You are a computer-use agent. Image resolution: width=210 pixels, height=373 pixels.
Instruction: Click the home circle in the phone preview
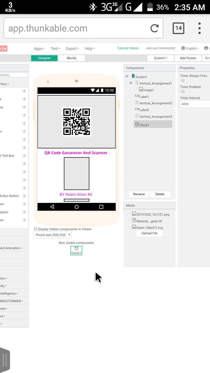tap(77, 207)
